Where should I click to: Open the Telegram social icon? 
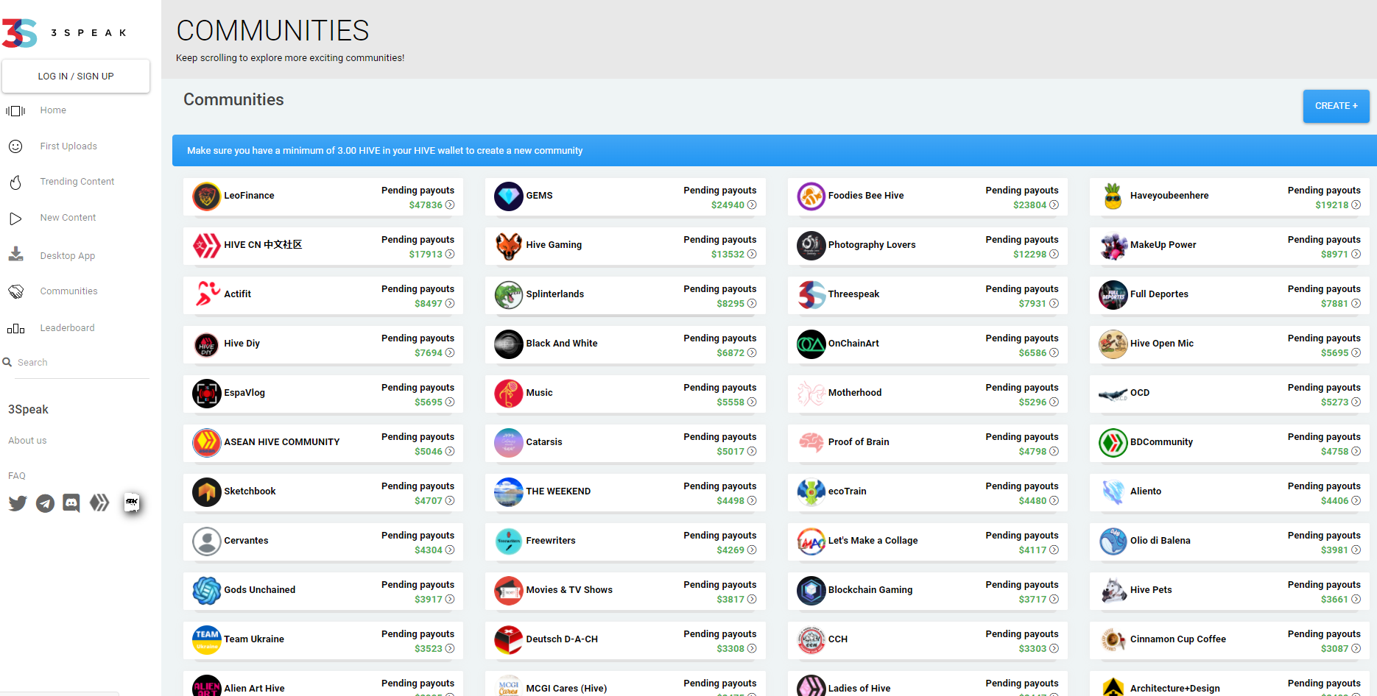(x=45, y=503)
